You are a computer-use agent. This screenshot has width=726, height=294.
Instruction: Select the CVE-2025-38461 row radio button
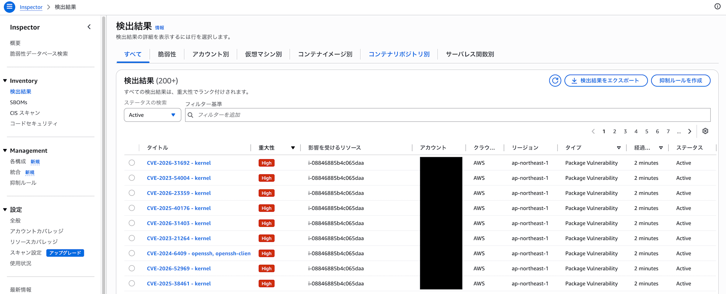(132, 283)
